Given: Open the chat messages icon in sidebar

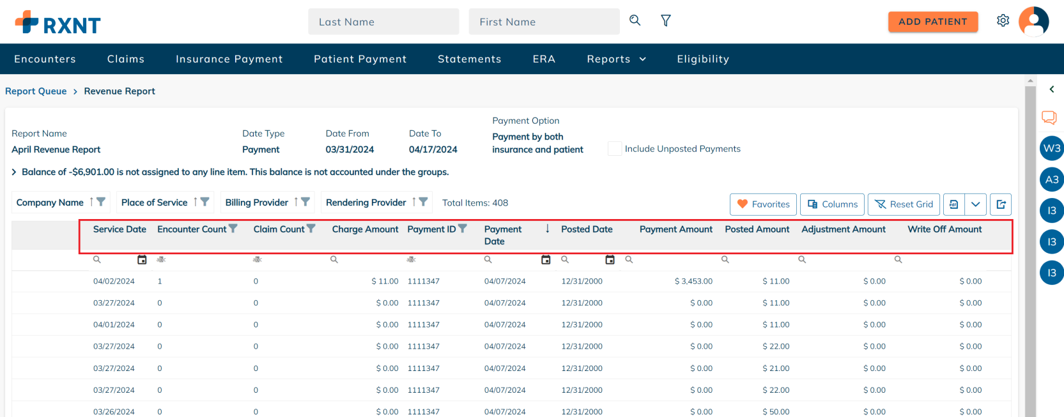Looking at the screenshot, I should click(x=1049, y=118).
